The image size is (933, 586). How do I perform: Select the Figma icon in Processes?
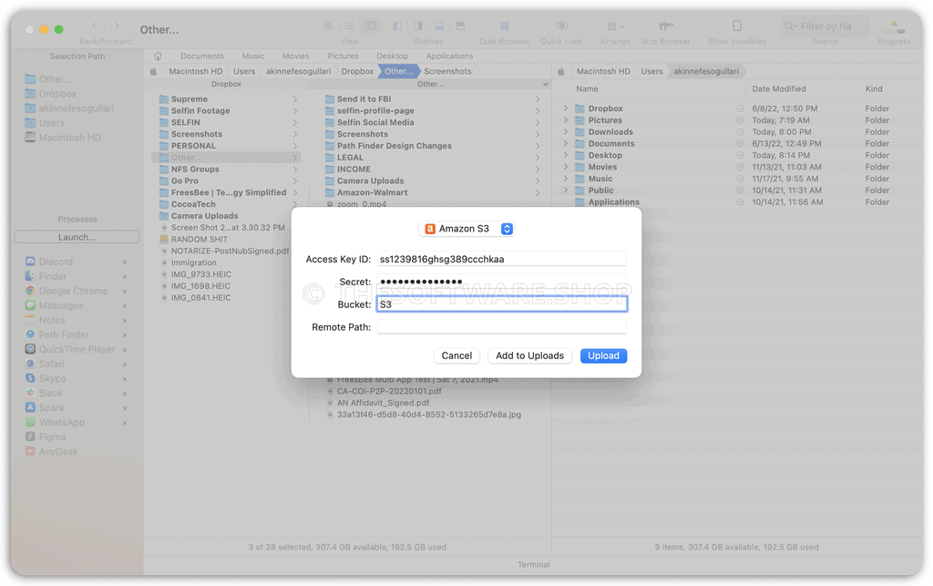tap(30, 437)
